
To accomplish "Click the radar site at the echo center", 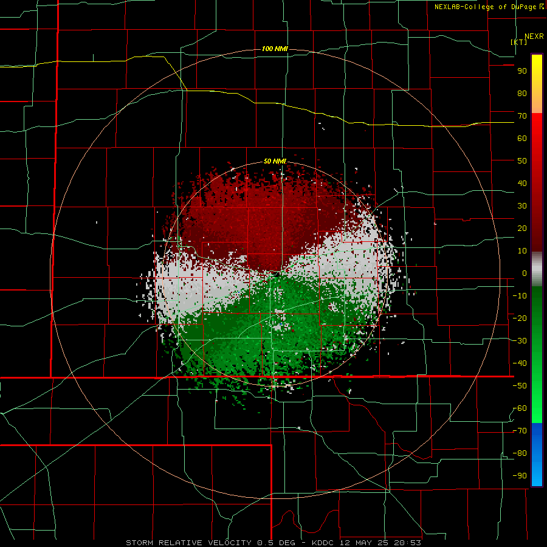I will click(275, 274).
